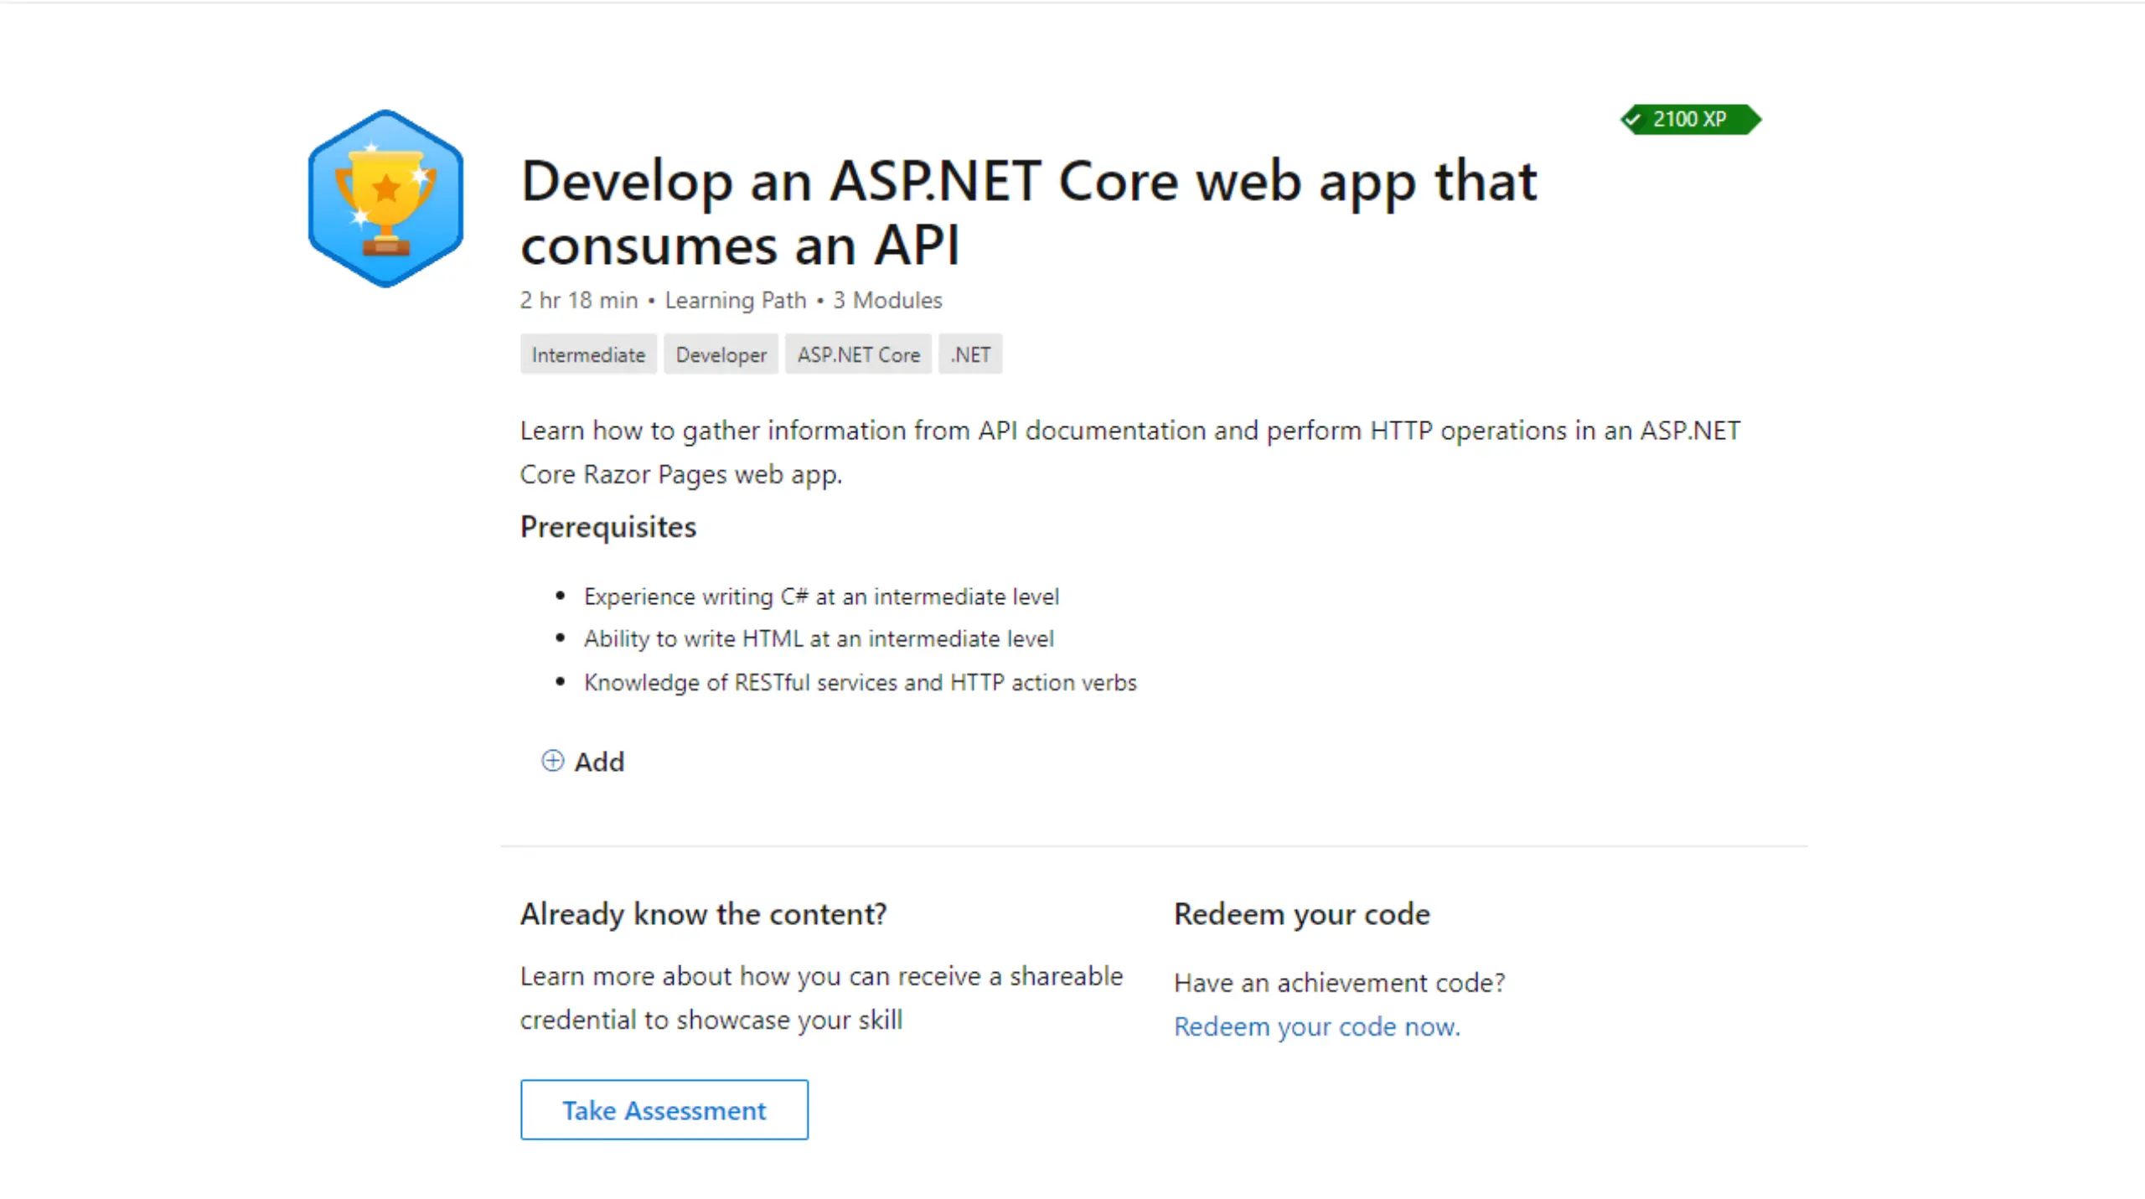Select the ASP.NET Core tag
This screenshot has width=2145, height=1199.
858,354
